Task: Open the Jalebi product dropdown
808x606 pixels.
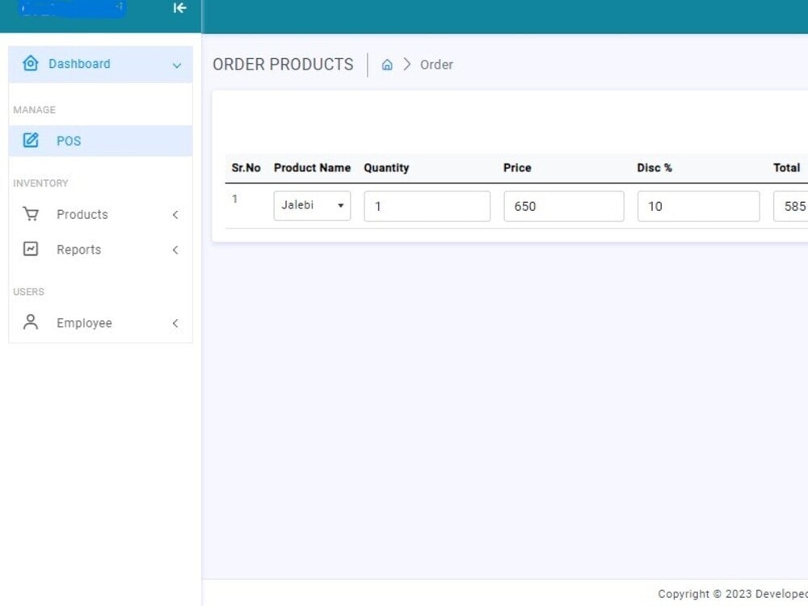Action: click(312, 205)
